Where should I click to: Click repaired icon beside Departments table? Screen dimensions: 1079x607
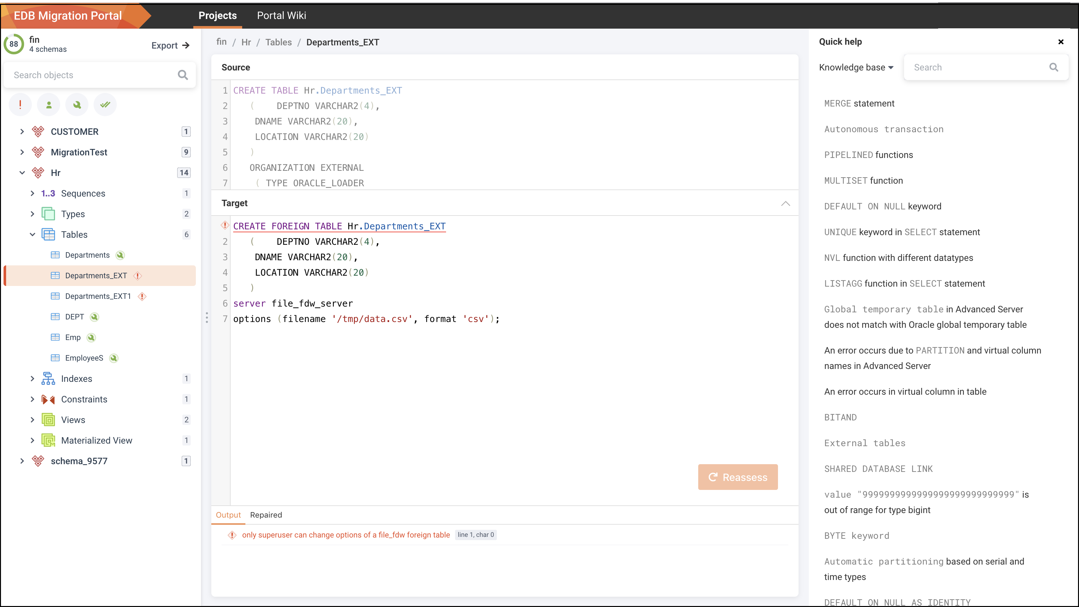point(120,255)
